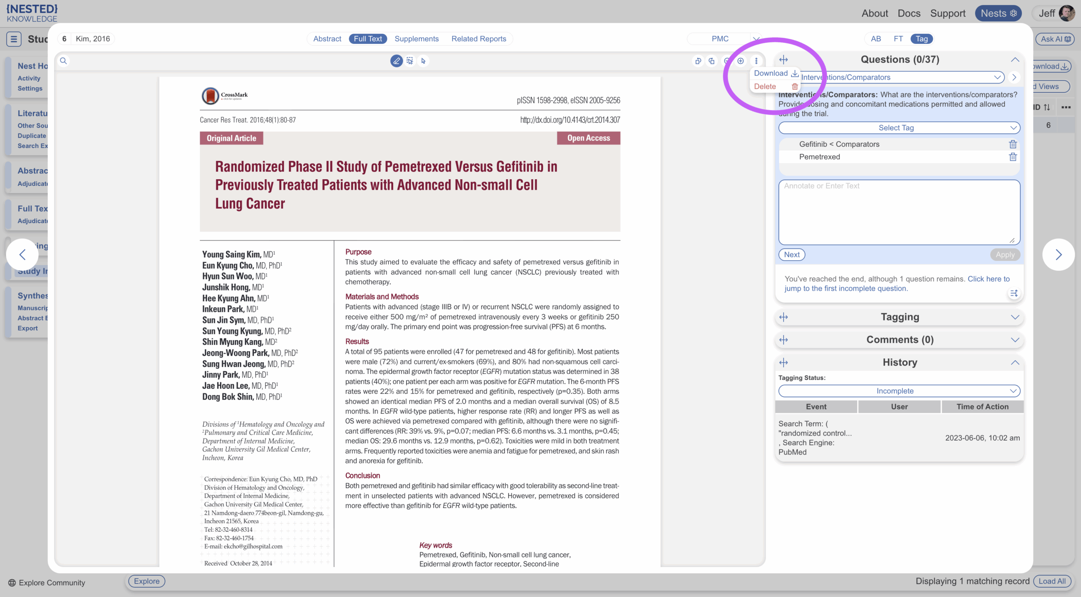Switch the right panel to AB mode
1081x597 pixels.
[876, 39]
